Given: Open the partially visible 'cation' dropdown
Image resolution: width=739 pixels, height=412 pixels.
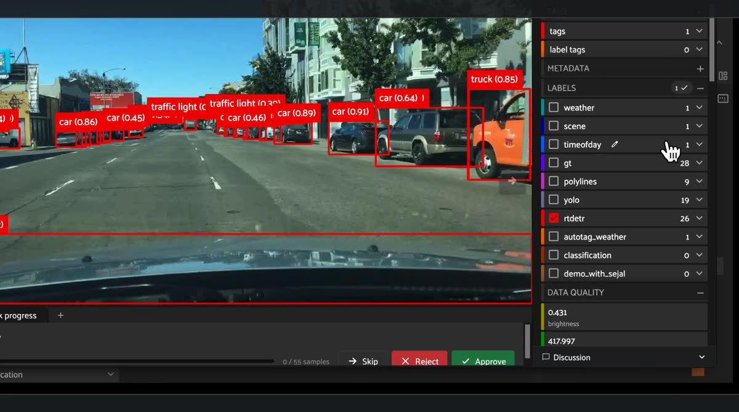Looking at the screenshot, I should 59,374.
